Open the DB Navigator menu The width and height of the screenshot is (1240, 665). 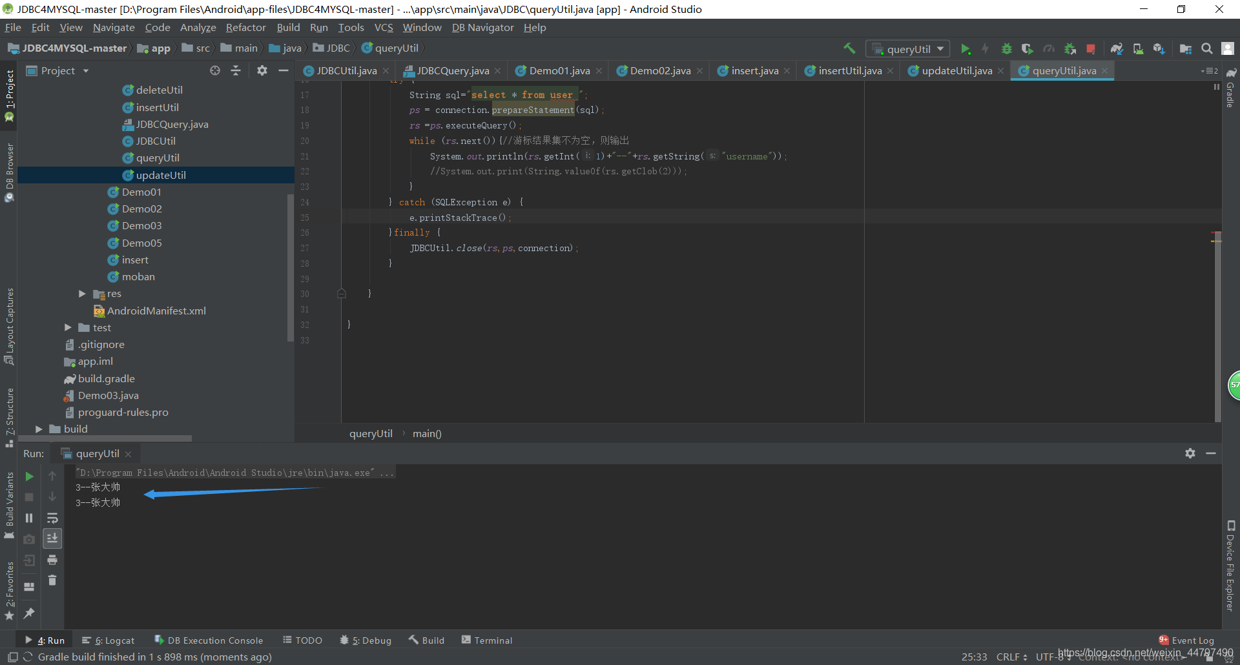tap(482, 27)
